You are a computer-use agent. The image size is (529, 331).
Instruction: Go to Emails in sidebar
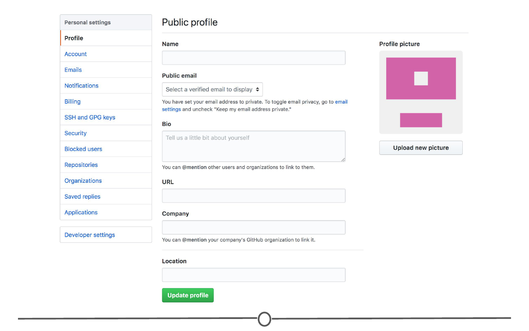[x=73, y=70]
